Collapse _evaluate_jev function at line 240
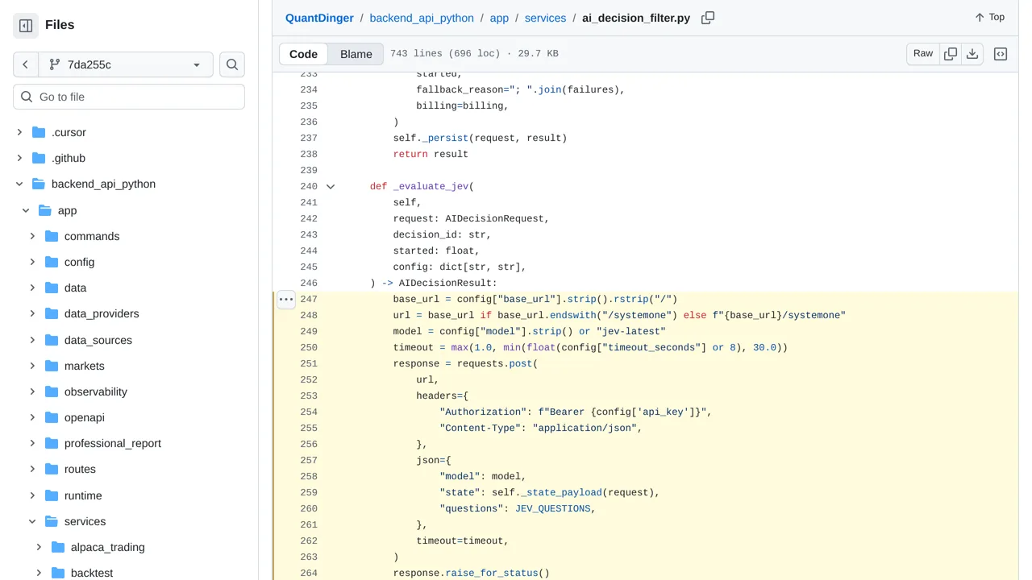Screen dimensions: 1032x580 (x=331, y=186)
